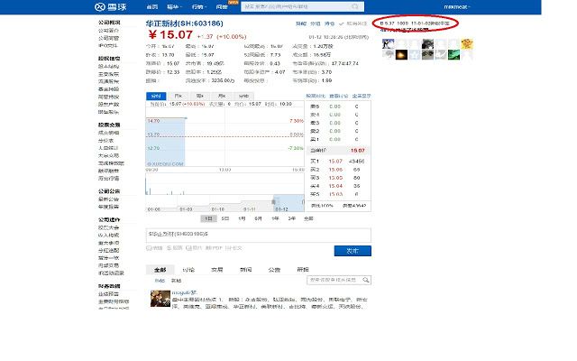Open the first post author's avatar photo
This screenshot has width=577, height=361.
160,299
